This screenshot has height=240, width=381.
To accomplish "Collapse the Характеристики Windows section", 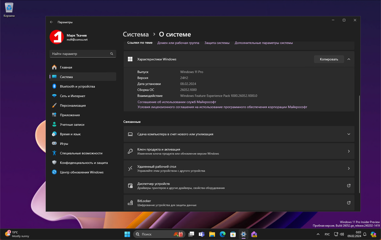I will [x=349, y=59].
